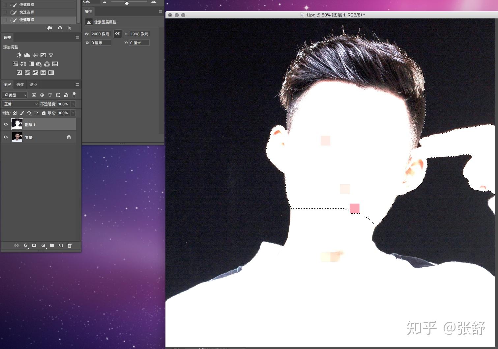Add a Curves adjustment
Viewport: 498px width, 349px height.
(x=35, y=55)
